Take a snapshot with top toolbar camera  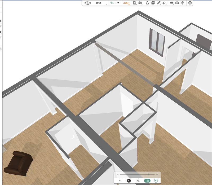(x=177, y=3)
